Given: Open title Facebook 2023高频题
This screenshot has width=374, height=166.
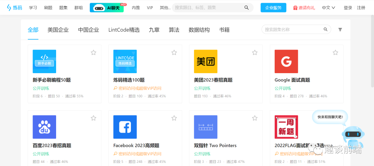Looking at the screenshot, I should pyautogui.click(x=136, y=146).
